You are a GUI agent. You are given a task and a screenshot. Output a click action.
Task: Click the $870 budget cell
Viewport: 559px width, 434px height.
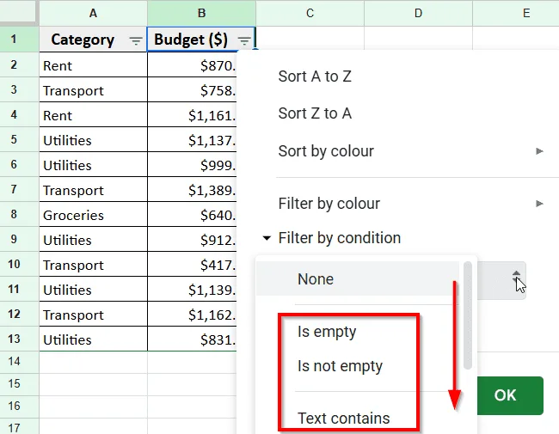pos(192,64)
